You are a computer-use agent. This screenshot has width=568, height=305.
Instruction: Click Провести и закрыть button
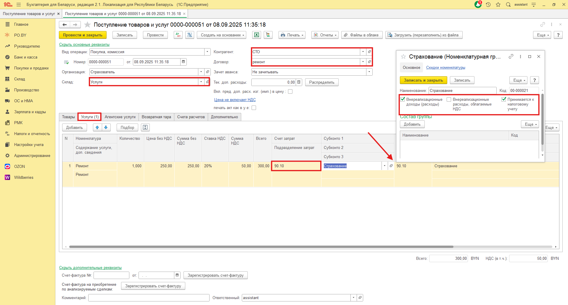tap(83, 35)
